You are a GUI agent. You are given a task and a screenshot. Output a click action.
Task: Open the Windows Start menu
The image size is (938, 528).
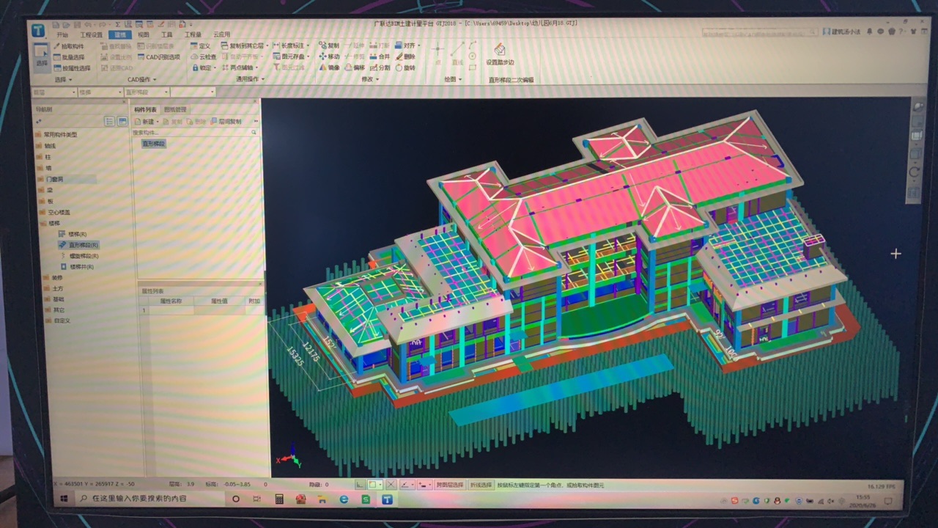(64, 498)
